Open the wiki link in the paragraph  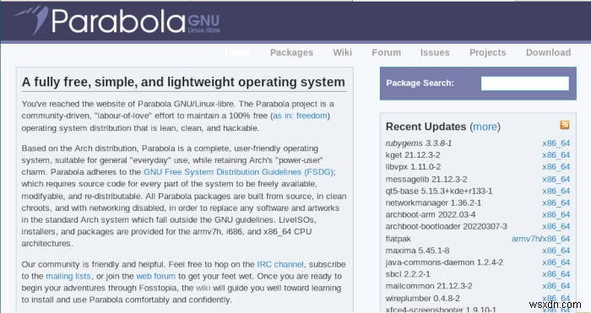click(x=203, y=289)
